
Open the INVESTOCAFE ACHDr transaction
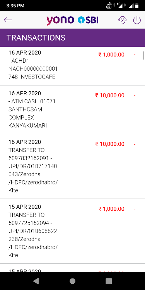pyautogui.click(x=73, y=66)
